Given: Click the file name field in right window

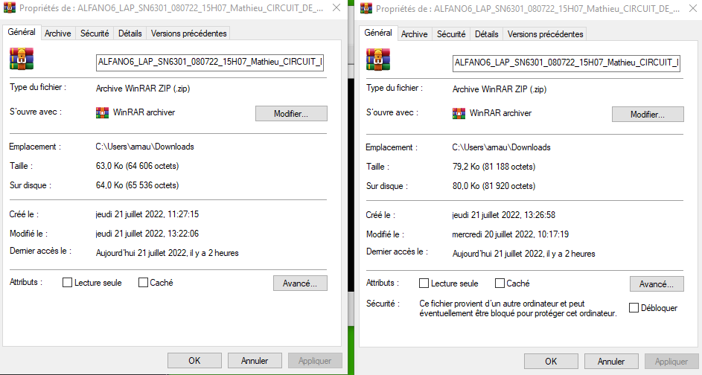Looking at the screenshot, I should click(567, 63).
